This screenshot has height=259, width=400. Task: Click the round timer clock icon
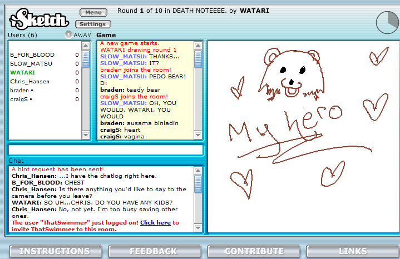pos(388,22)
